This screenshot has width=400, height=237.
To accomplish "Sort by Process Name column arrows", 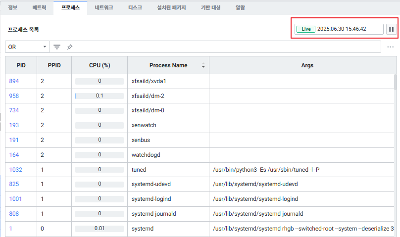I will tap(203, 66).
